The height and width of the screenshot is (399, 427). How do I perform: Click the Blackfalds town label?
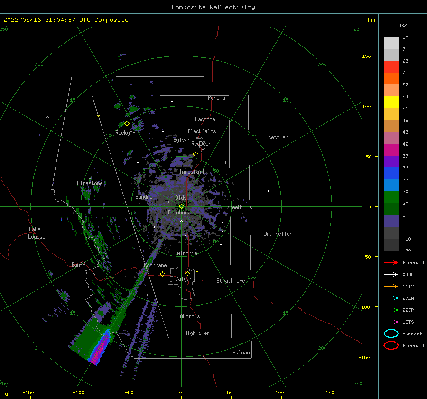pos(202,131)
